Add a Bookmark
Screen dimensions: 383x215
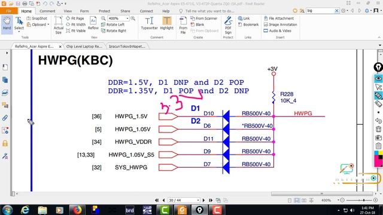[248, 24]
